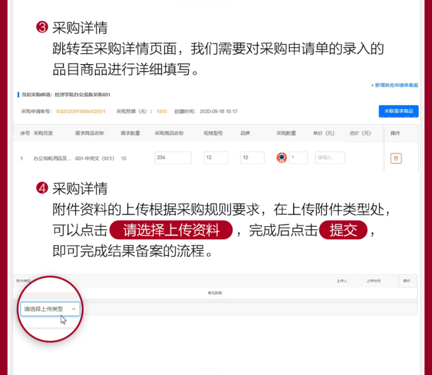Click the red trash delete icon in row 1
432x375 pixels.
[396, 158]
